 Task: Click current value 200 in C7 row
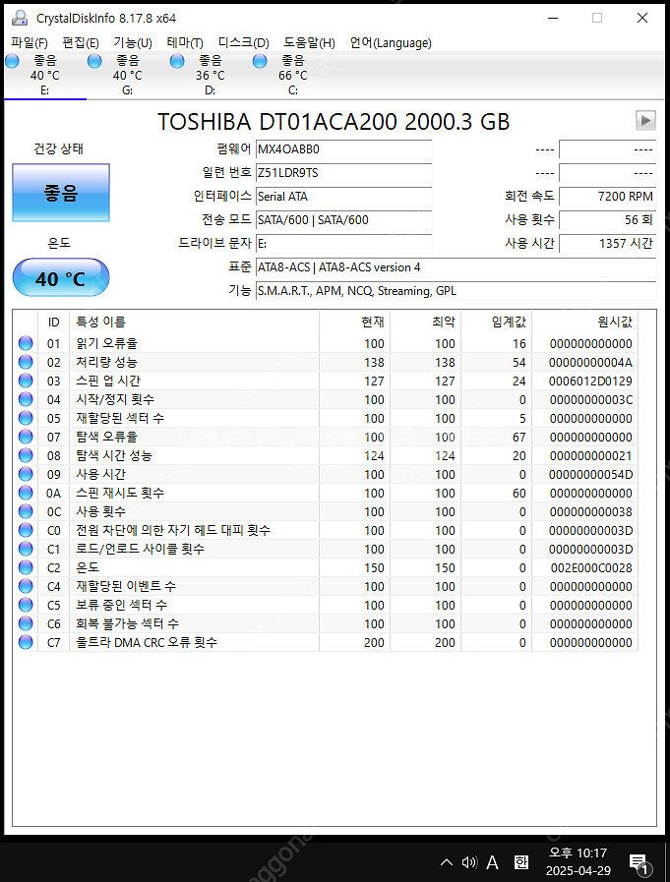tap(374, 643)
